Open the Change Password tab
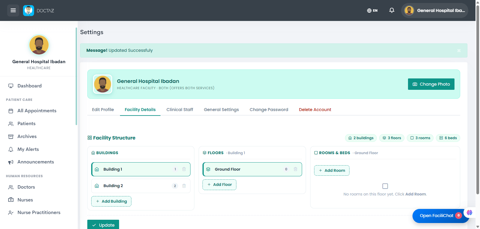480x229 pixels. [269, 110]
